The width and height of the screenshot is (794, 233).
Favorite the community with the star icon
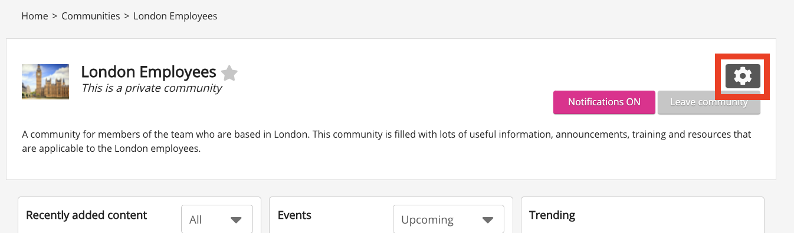click(x=229, y=73)
